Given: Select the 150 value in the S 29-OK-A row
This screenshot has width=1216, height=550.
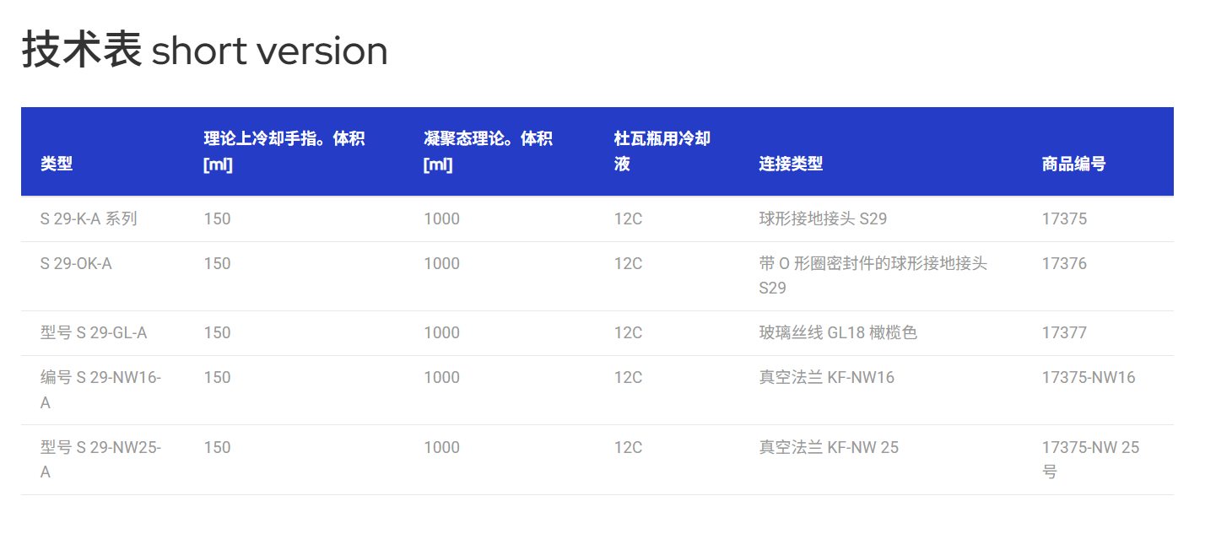Looking at the screenshot, I should click(217, 264).
